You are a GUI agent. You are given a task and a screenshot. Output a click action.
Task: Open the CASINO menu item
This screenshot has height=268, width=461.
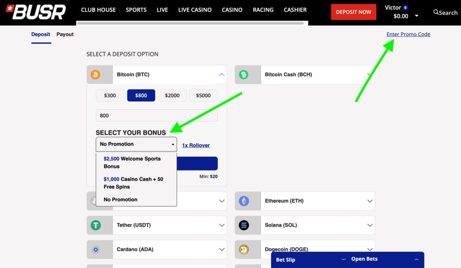[x=232, y=10]
